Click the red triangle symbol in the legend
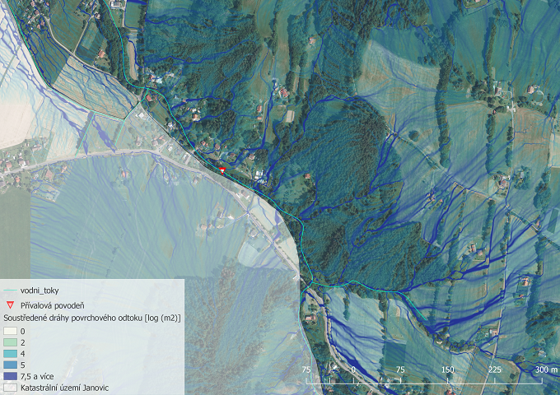The image size is (560, 395). click(11, 305)
